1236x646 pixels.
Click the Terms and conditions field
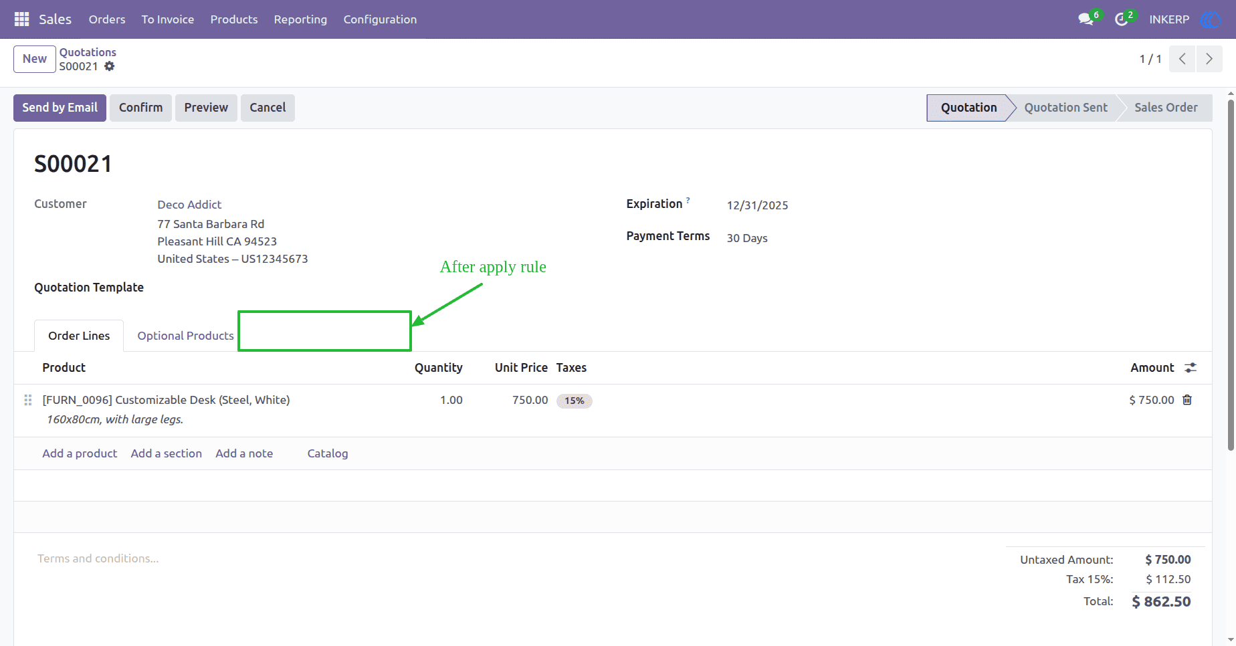pos(98,558)
